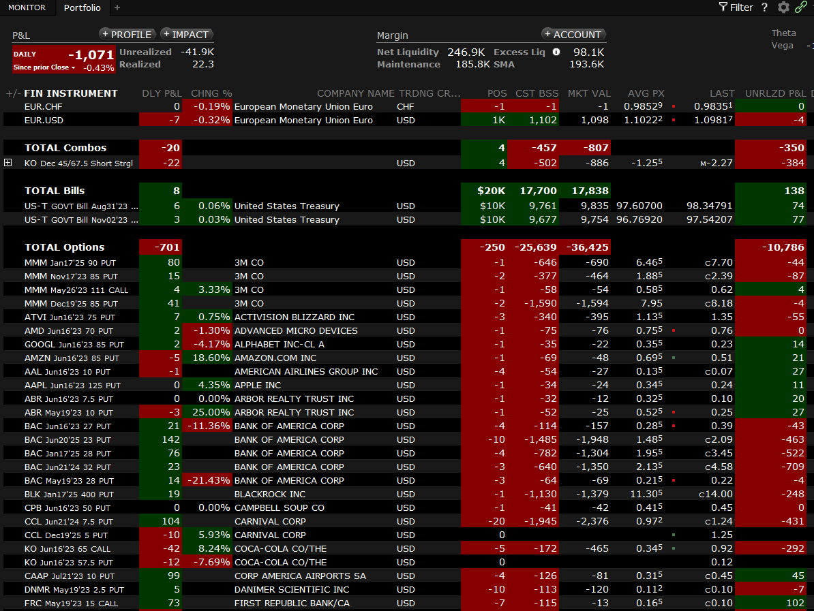Open the Filter funnel icon
This screenshot has height=611, width=814.
[723, 7]
